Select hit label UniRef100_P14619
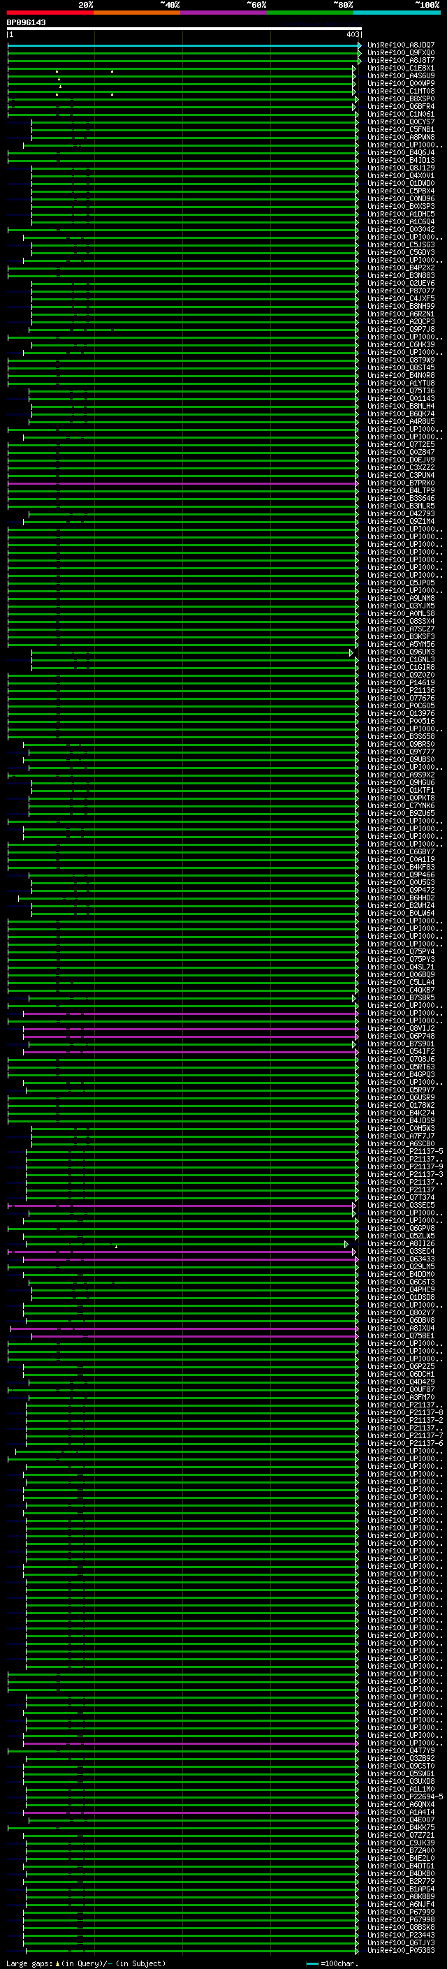The width and height of the screenshot is (447, 1969). [400, 682]
